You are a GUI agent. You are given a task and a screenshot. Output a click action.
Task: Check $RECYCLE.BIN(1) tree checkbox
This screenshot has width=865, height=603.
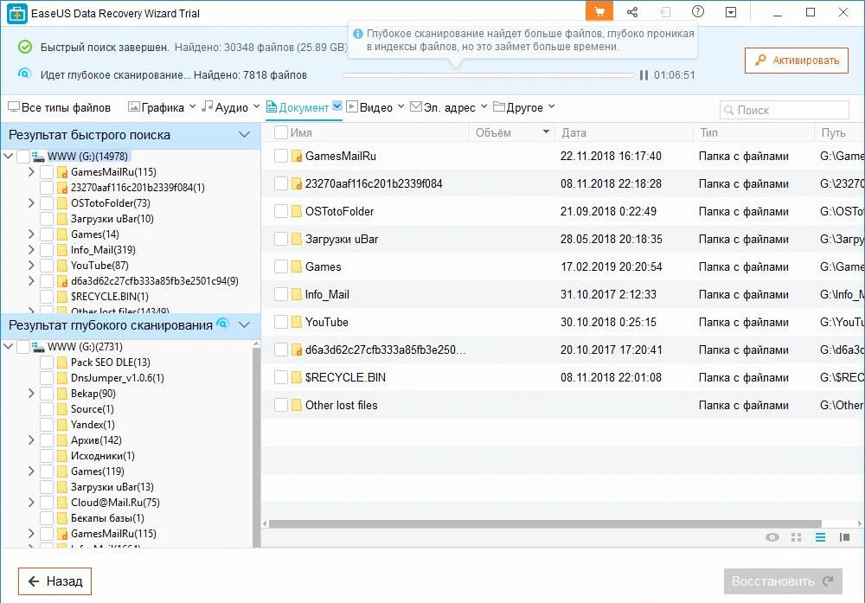tap(47, 297)
